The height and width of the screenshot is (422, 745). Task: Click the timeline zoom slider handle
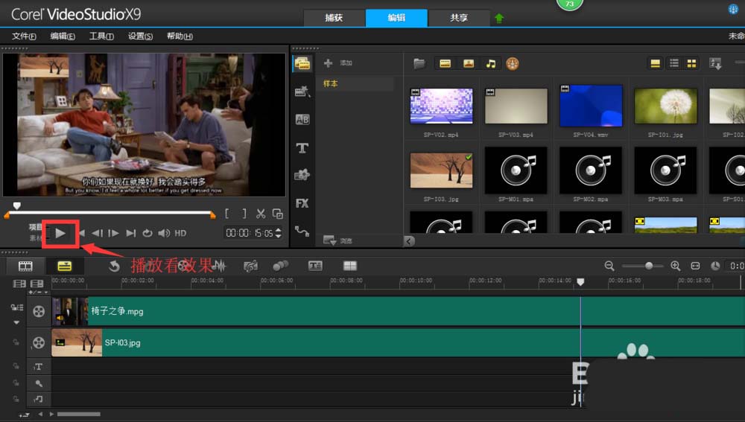[649, 266]
